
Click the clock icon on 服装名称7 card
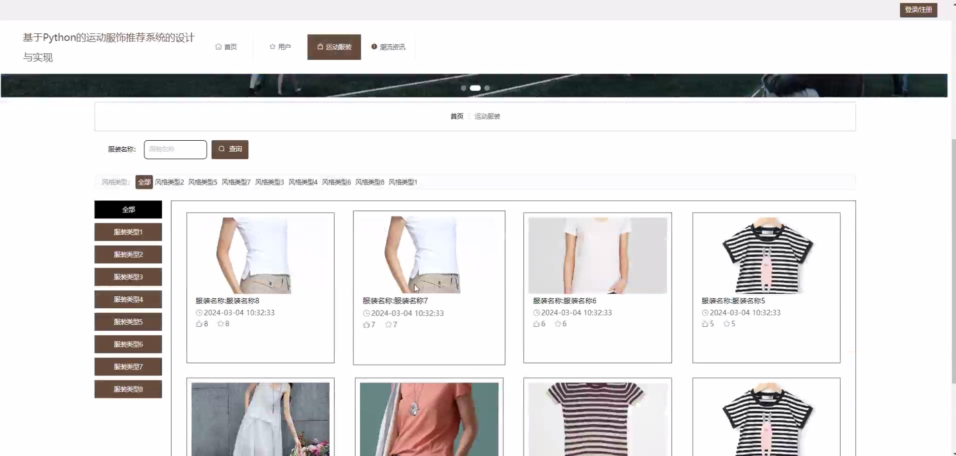[x=366, y=313]
